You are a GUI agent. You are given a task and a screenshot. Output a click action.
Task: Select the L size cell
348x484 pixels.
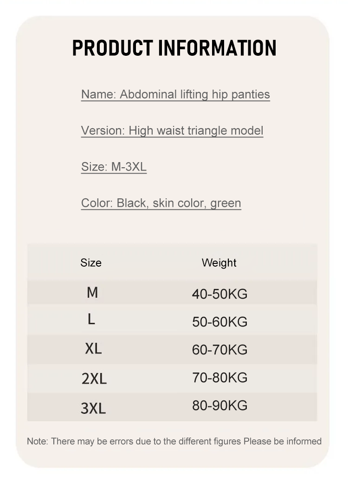pos(91,320)
